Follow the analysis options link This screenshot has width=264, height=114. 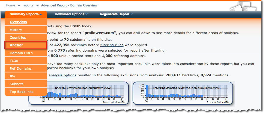click(x=62, y=75)
